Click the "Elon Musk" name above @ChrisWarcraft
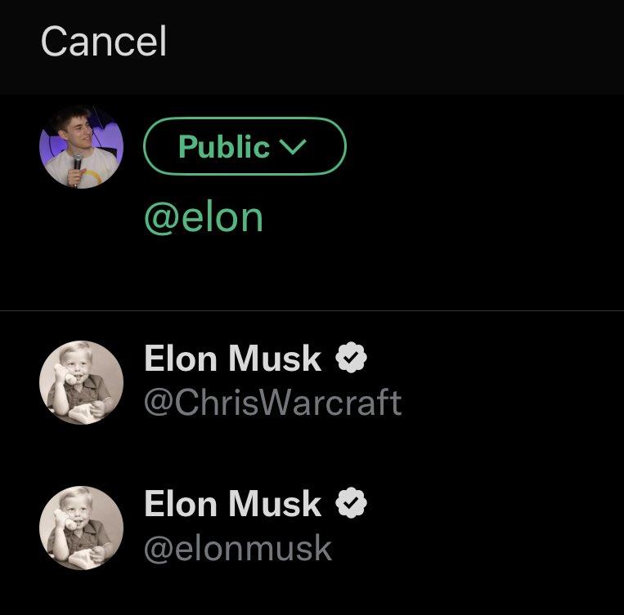Viewport: 624px width, 615px height. pos(233,359)
